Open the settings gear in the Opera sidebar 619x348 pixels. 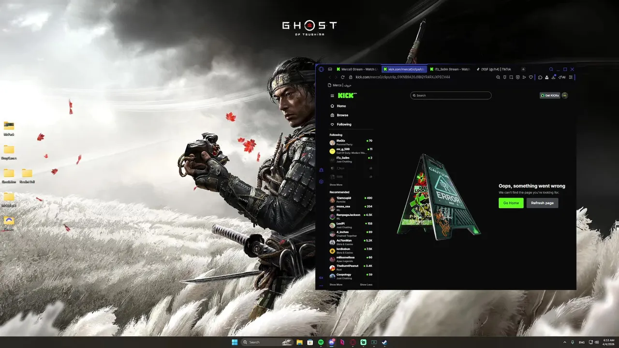pyautogui.click(x=321, y=182)
